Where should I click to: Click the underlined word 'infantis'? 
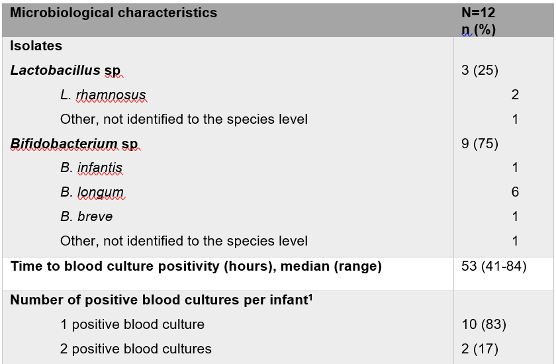click(100, 167)
